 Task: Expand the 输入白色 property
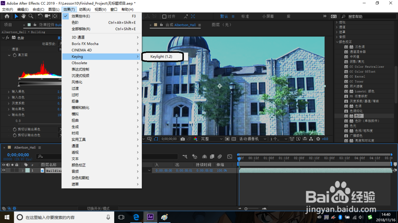pos(9,98)
